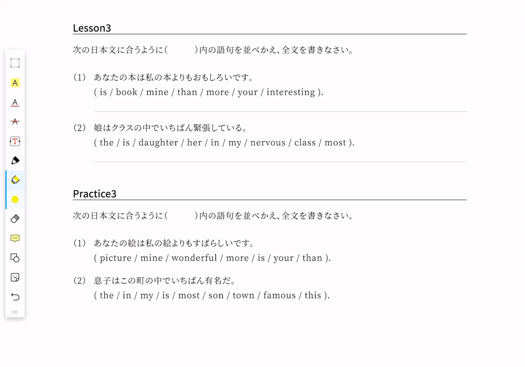Click the word 'wonderful' in Practice3
Viewport: 525px width, 367px height.
point(194,258)
